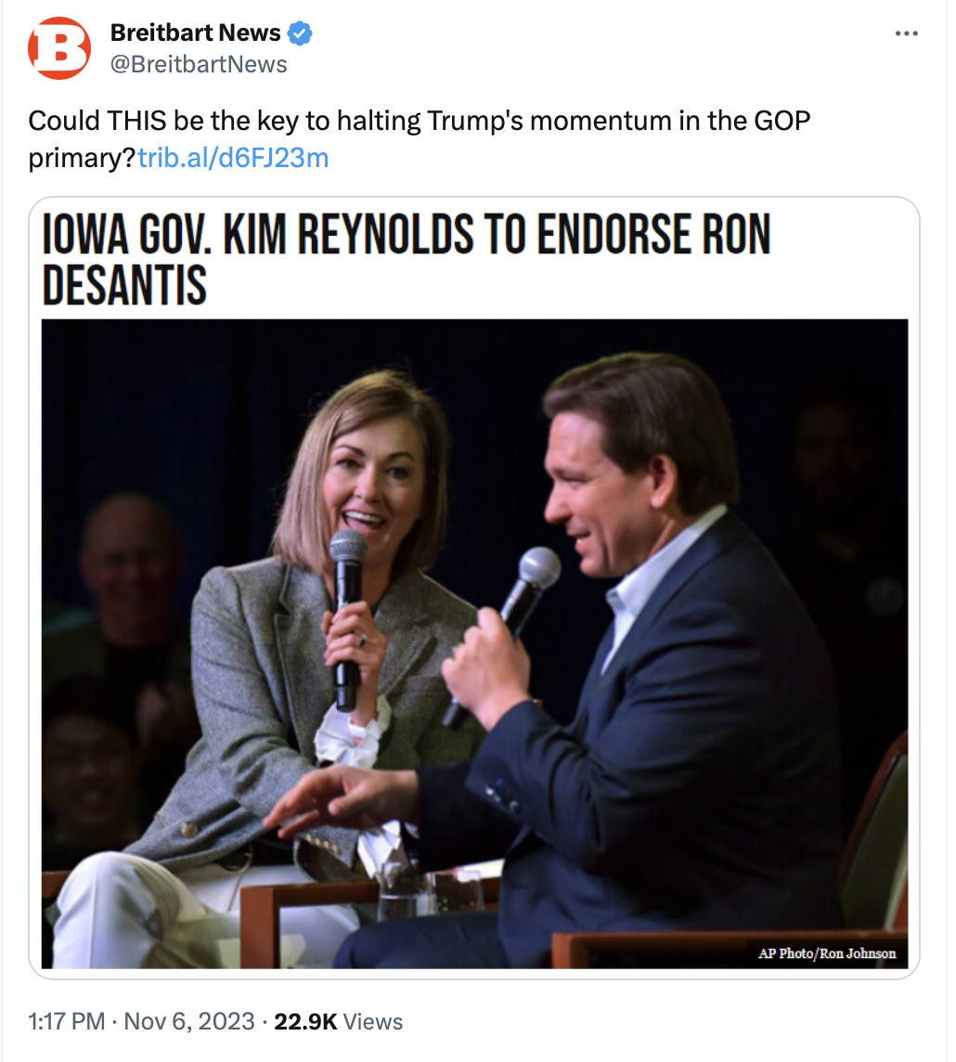Open the three-dot more options menu
This screenshot has height=1062, width=956.
tap(906, 33)
